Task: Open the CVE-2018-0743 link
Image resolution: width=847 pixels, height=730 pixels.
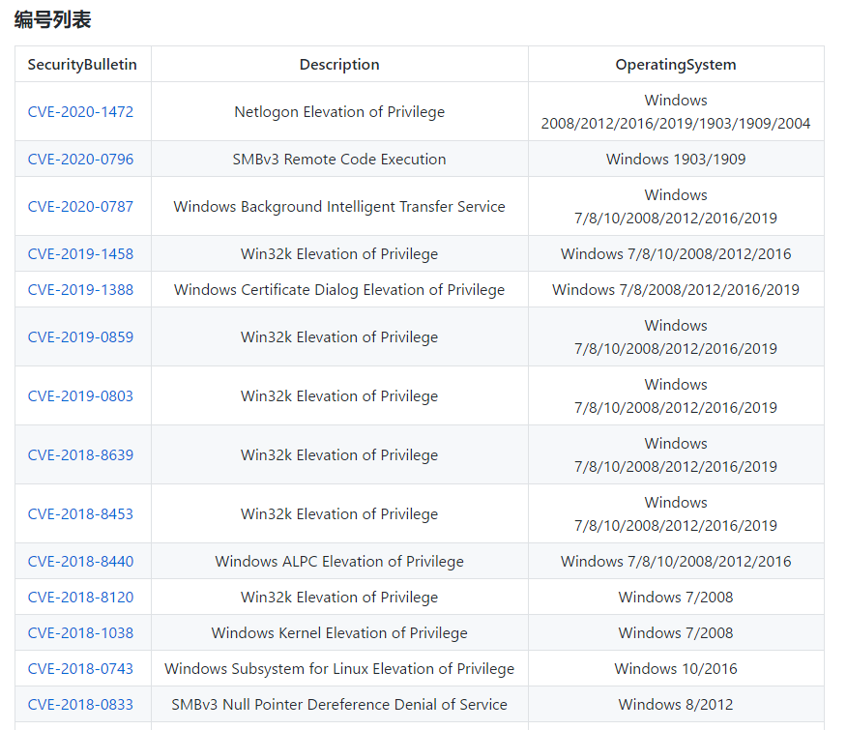Action: (x=80, y=669)
